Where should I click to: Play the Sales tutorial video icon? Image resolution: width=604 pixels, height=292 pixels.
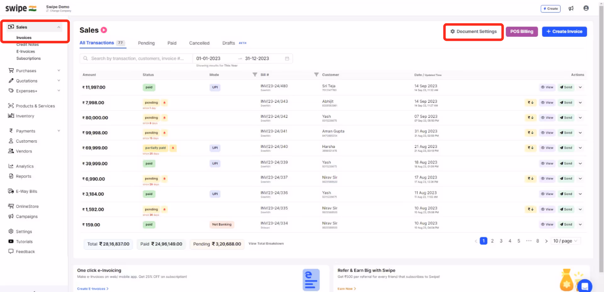click(x=104, y=30)
